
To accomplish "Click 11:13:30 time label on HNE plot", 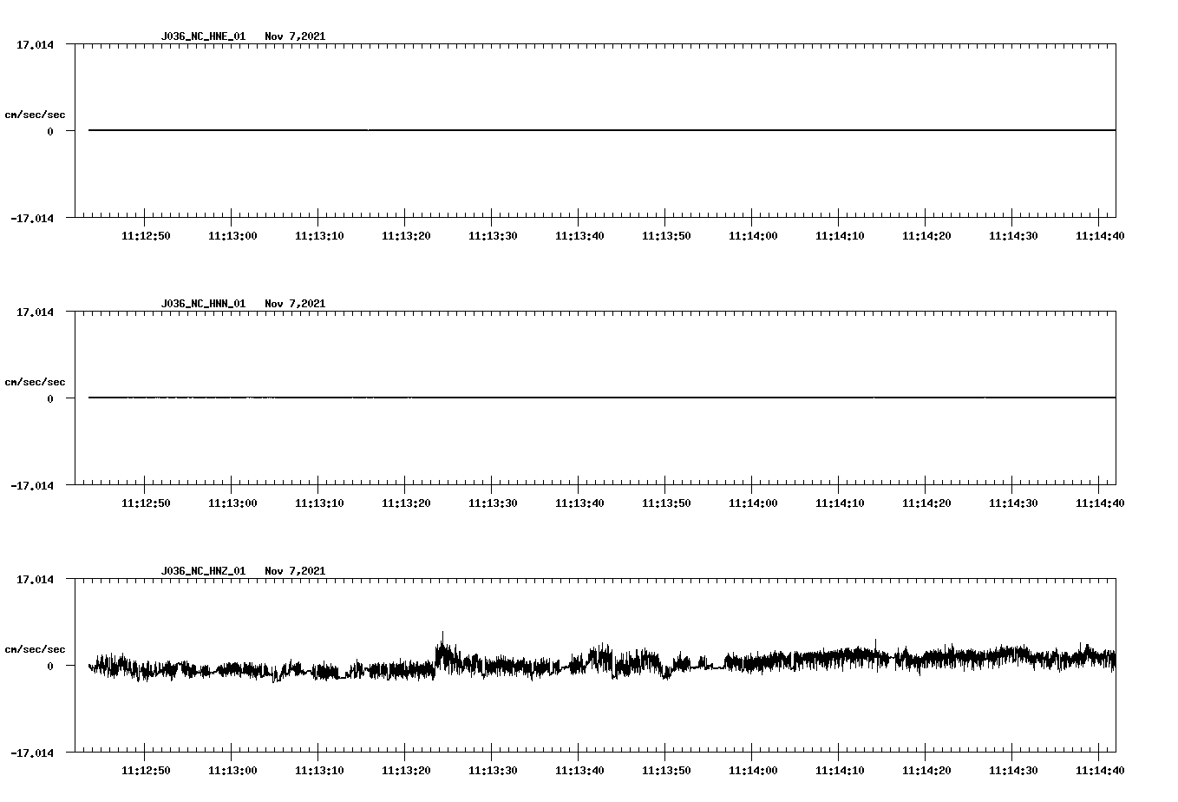I will 493,236.
